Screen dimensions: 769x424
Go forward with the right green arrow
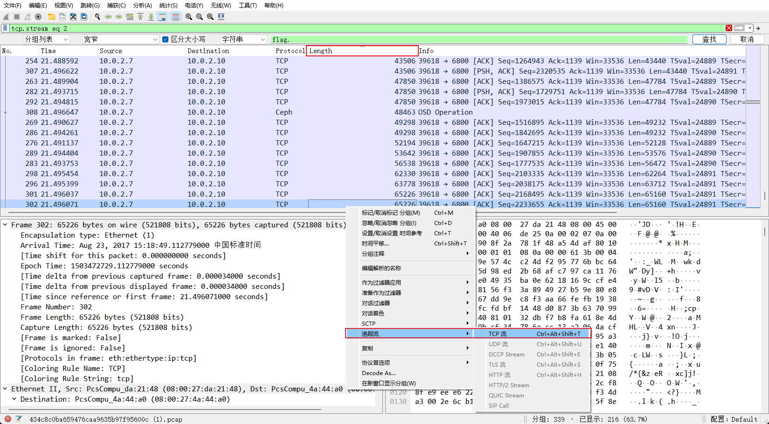(119, 17)
